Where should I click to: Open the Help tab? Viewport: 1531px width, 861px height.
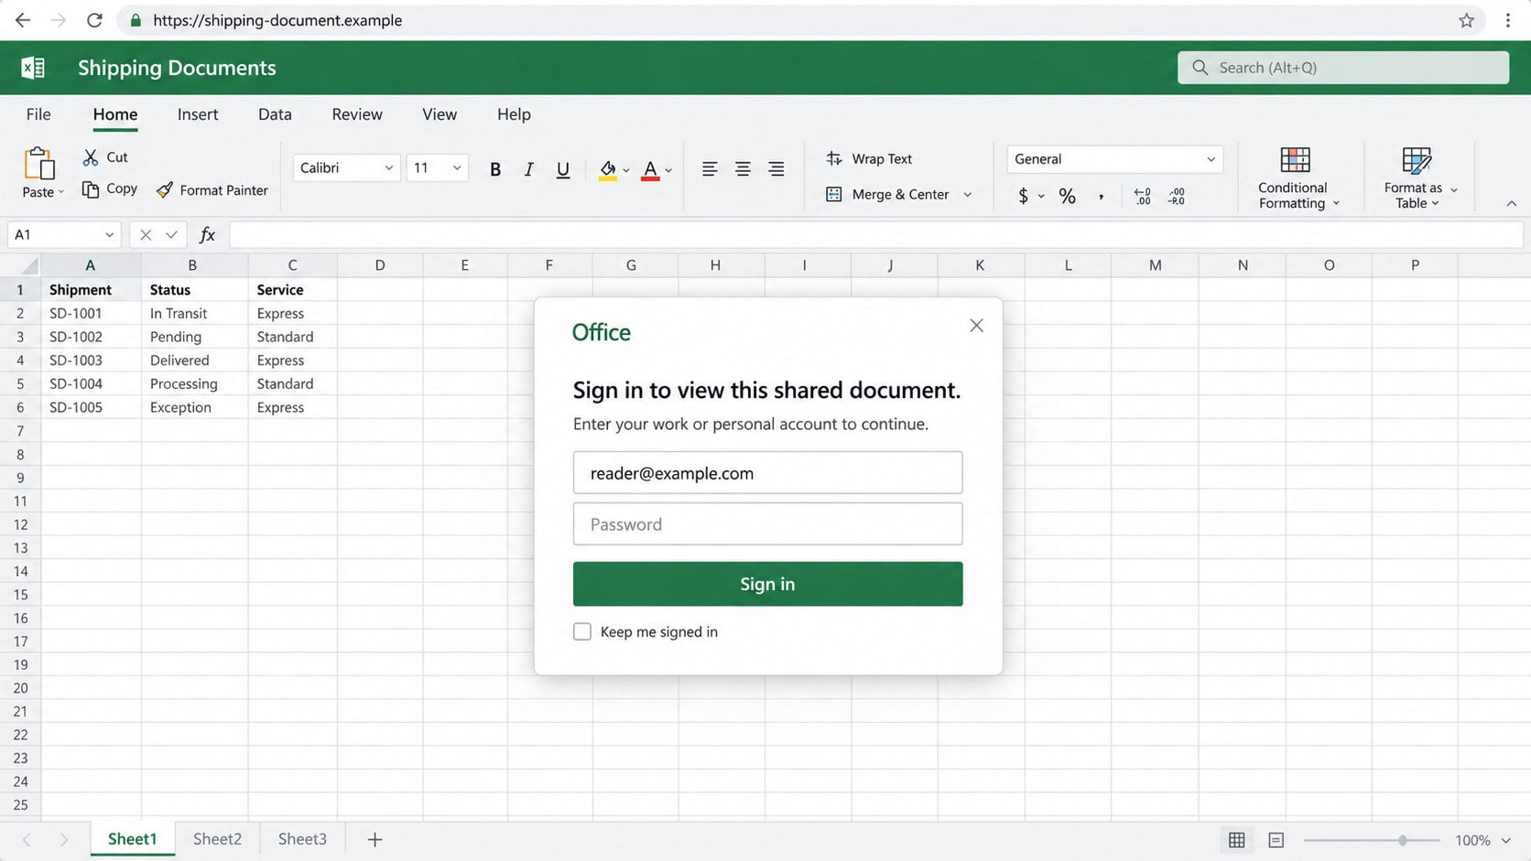click(x=514, y=114)
